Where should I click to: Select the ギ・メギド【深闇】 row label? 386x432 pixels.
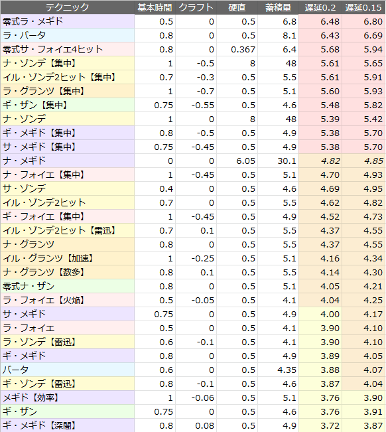point(68,425)
